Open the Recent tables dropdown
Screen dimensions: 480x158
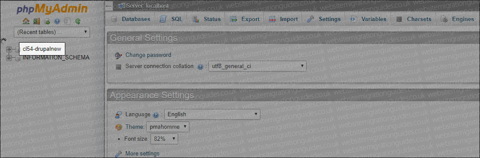[52, 32]
